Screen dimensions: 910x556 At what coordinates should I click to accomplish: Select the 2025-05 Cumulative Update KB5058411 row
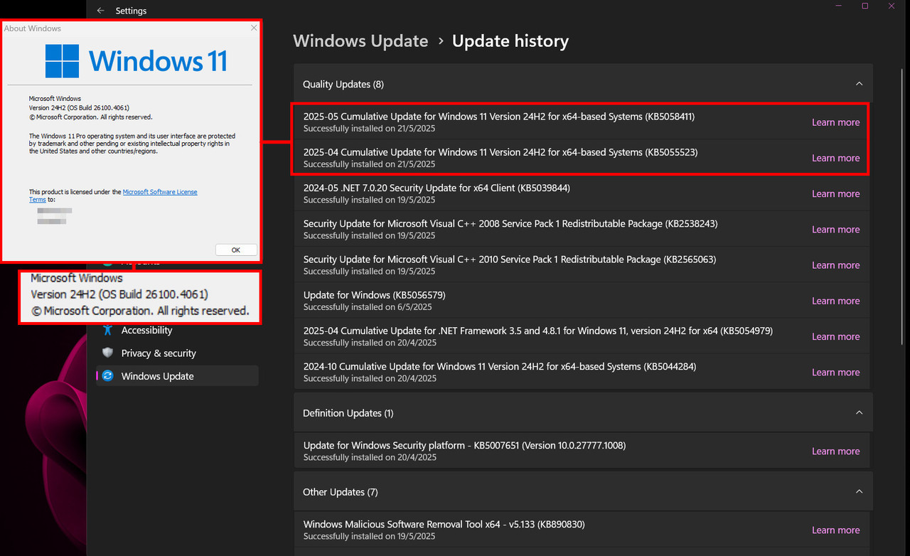click(x=583, y=122)
